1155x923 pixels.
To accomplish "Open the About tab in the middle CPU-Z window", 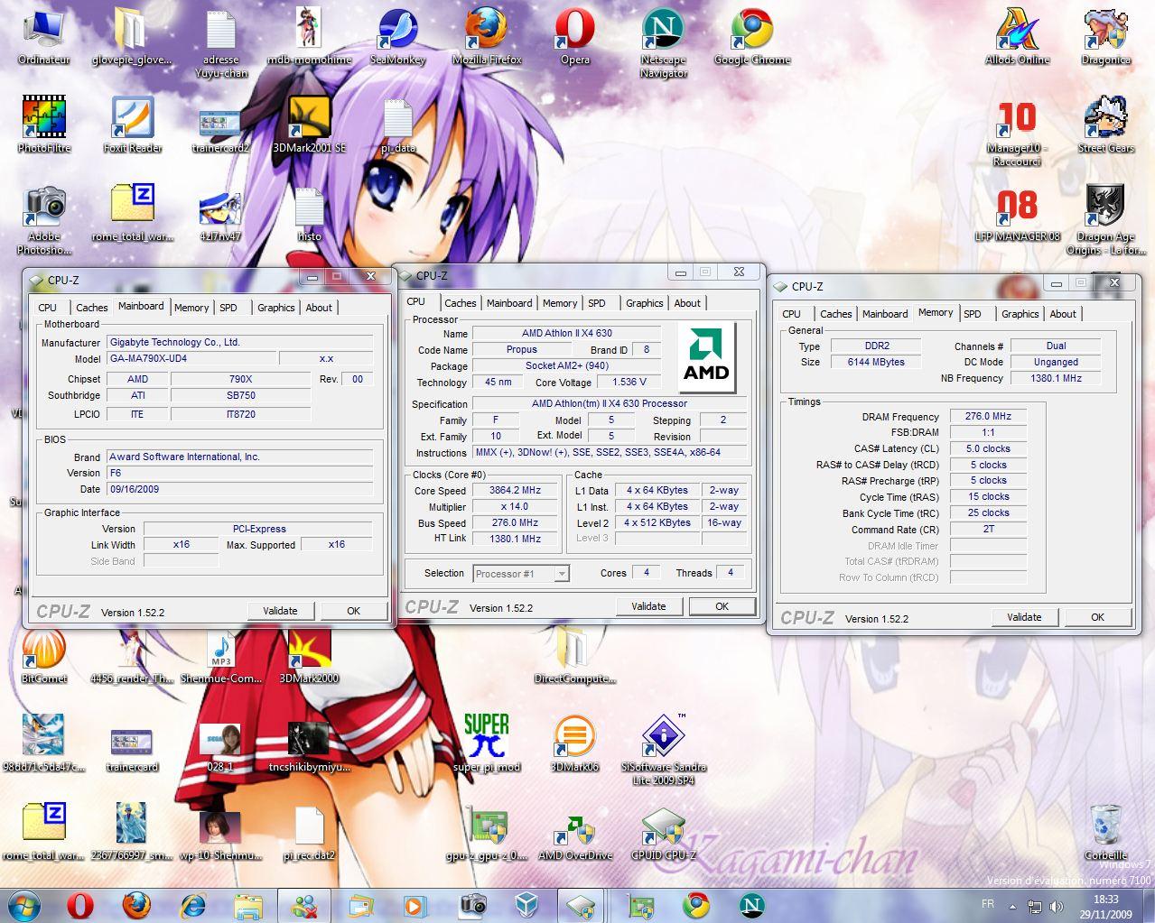I will coord(687,303).
